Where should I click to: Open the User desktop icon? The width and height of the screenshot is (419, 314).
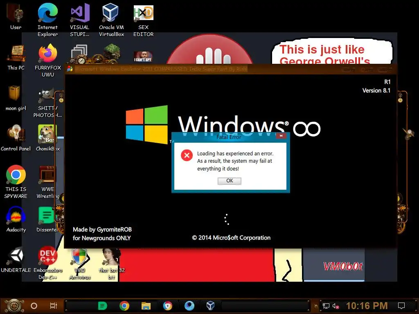coord(16,16)
